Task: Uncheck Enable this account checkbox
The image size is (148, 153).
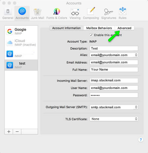Action: point(91,35)
